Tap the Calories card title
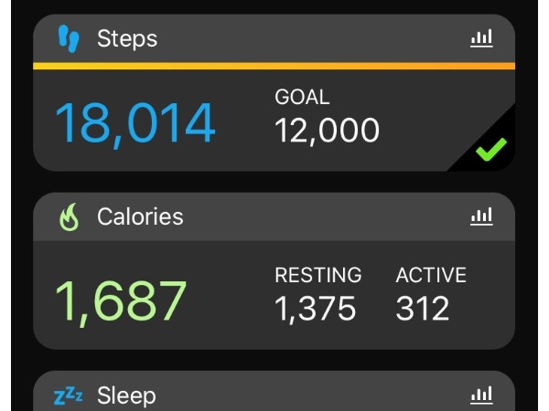The width and height of the screenshot is (549, 411). 140,216
